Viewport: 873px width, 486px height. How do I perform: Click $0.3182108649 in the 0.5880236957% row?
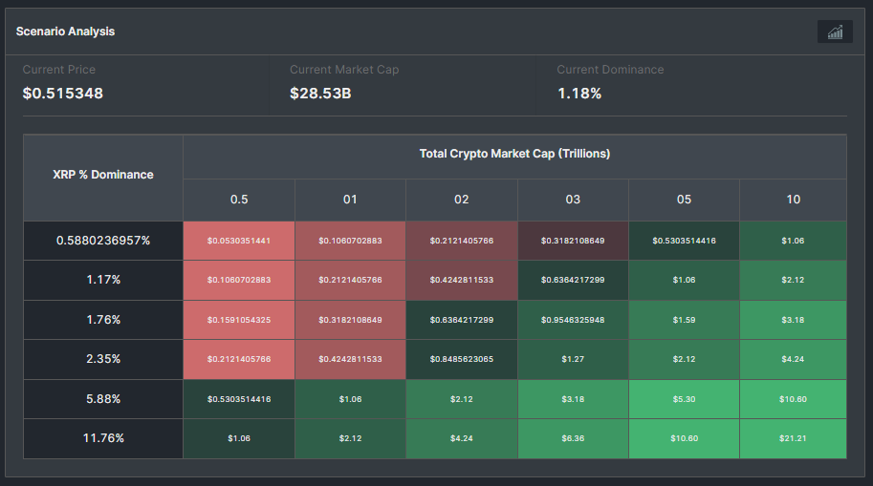[x=573, y=241]
